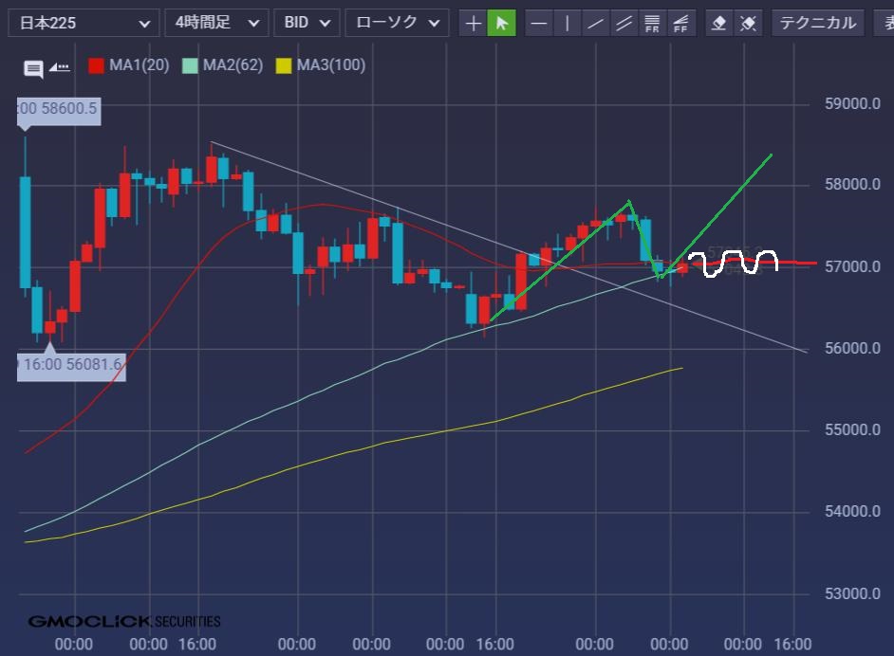
Task: Expand the 4時間足 timeframe dropdown
Action: [x=216, y=23]
